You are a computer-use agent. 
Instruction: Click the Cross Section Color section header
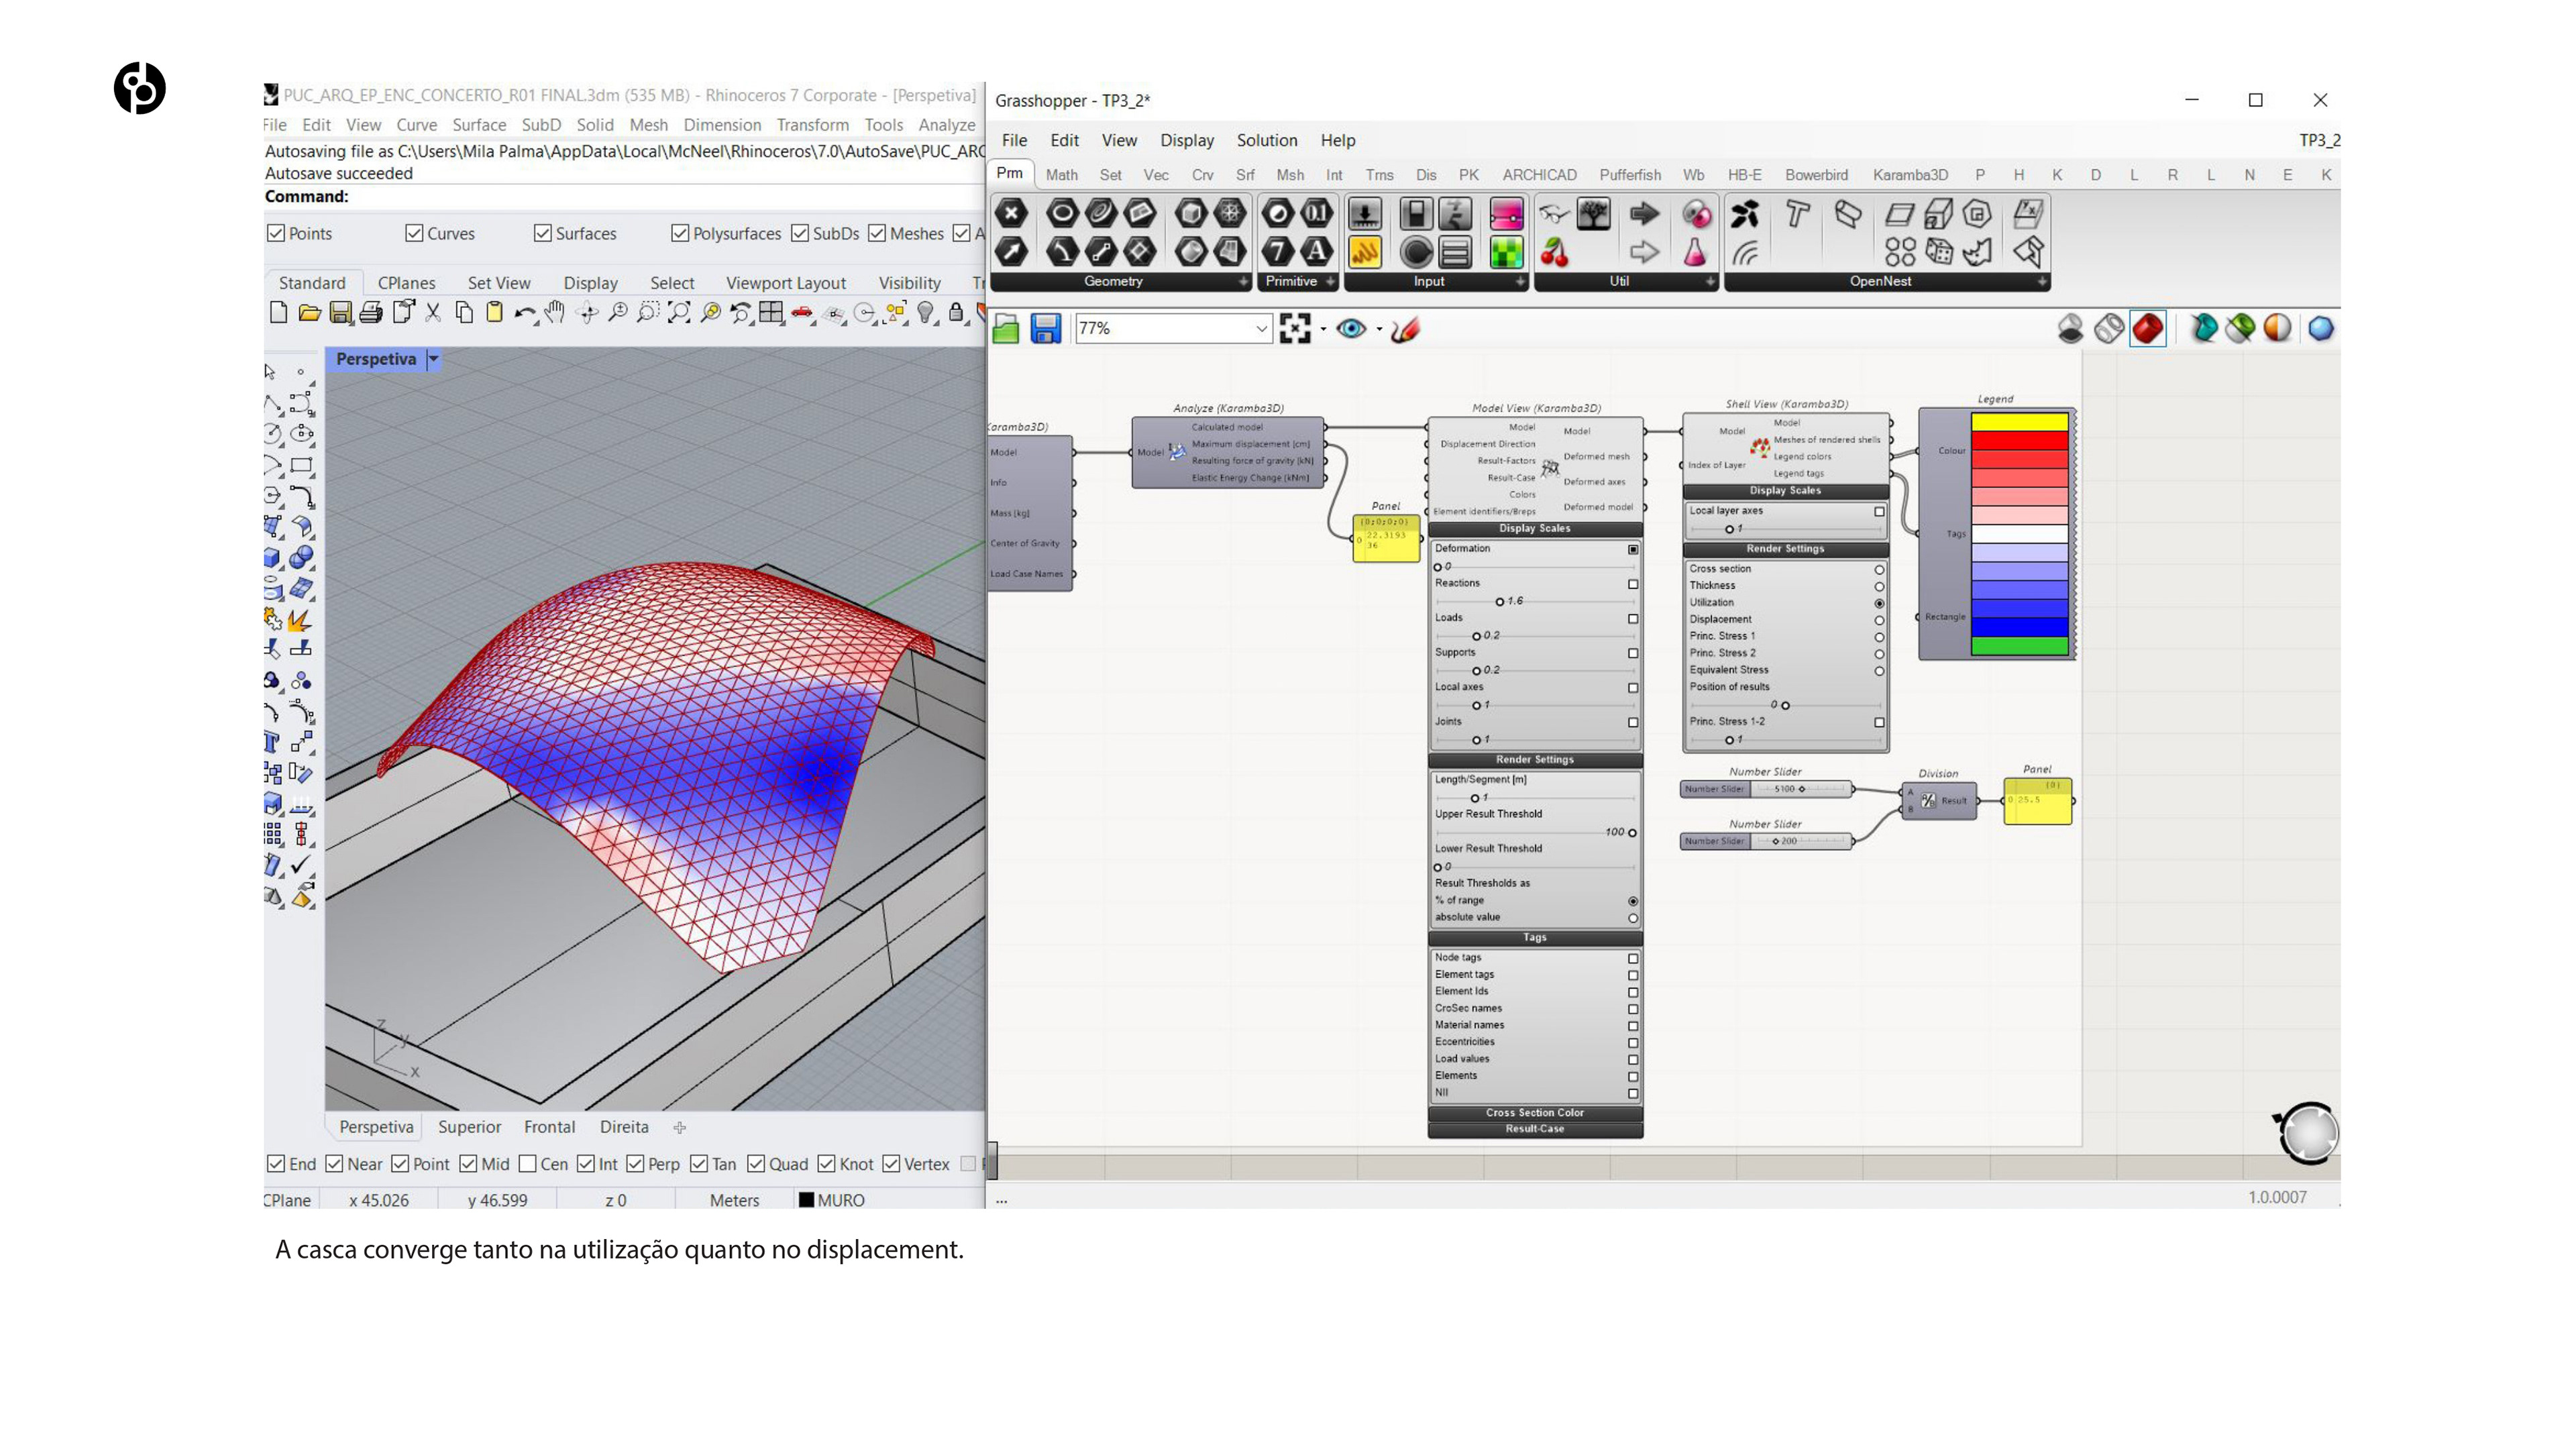point(1534,1112)
